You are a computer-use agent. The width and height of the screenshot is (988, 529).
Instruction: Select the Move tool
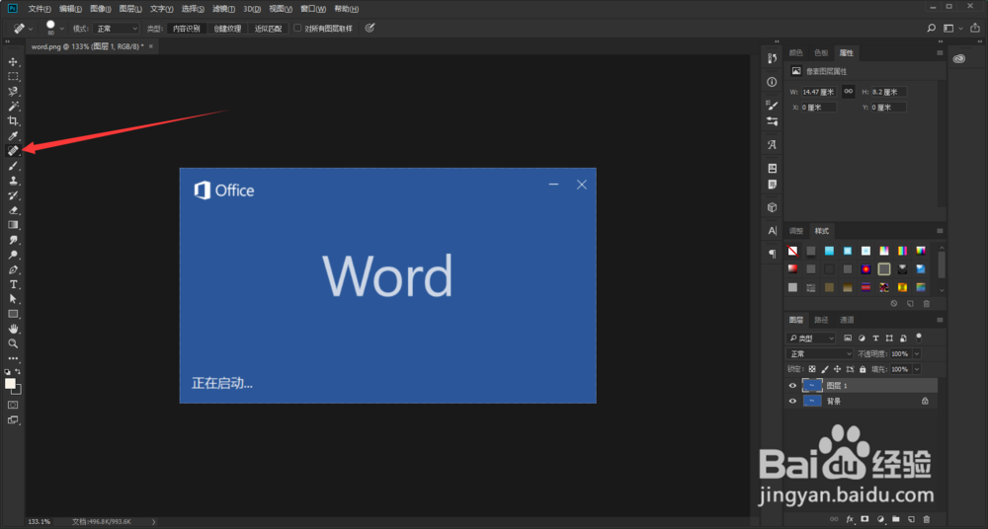pos(13,62)
